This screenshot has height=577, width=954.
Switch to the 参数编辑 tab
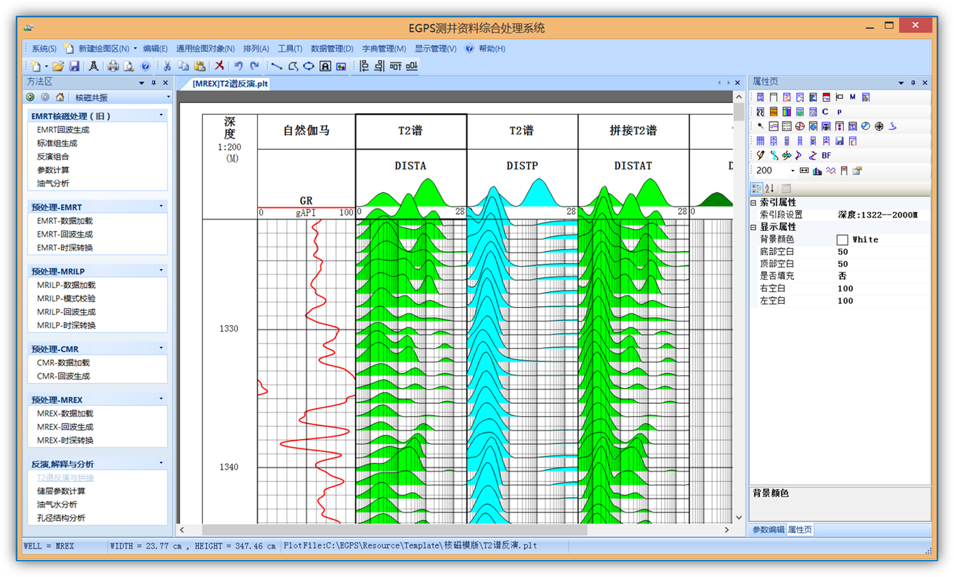click(768, 530)
